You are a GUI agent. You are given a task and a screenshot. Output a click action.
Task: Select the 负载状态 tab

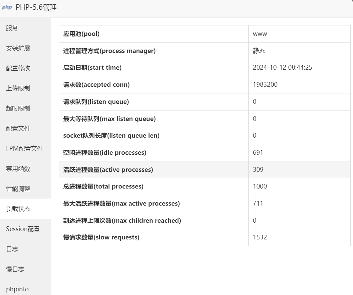coord(25,209)
